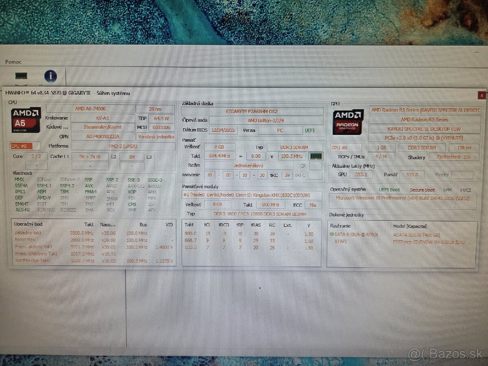
Task: Select the Boost Max 3900.0 MHz row
Action: tap(94, 240)
